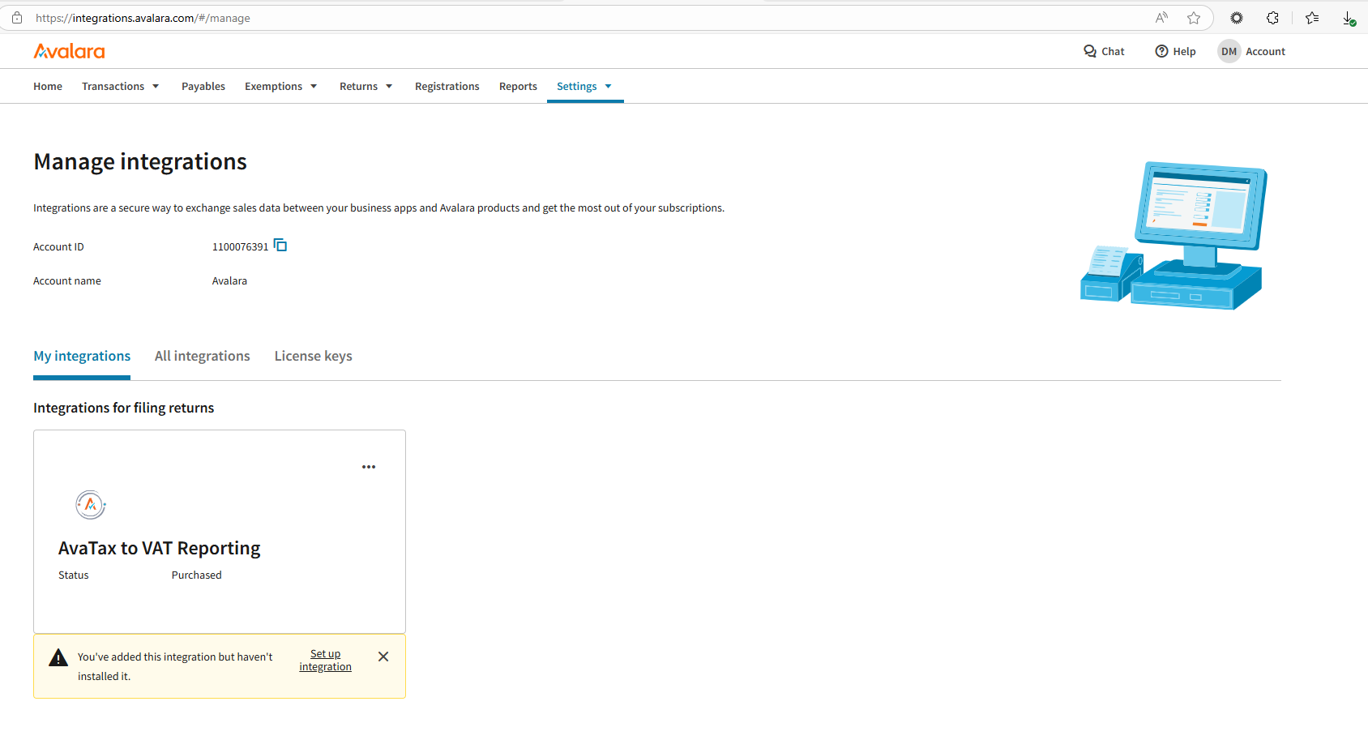Click the browser site lock icon

[x=17, y=18]
